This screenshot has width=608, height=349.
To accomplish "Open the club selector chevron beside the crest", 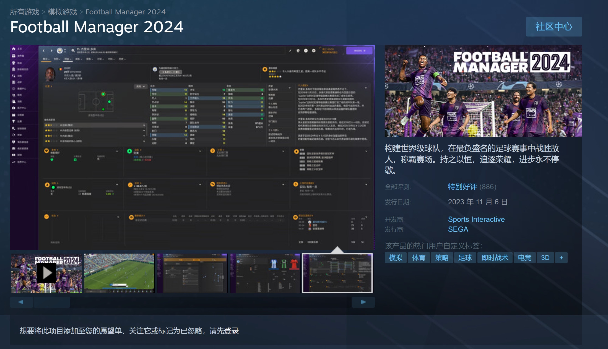I will [x=65, y=51].
